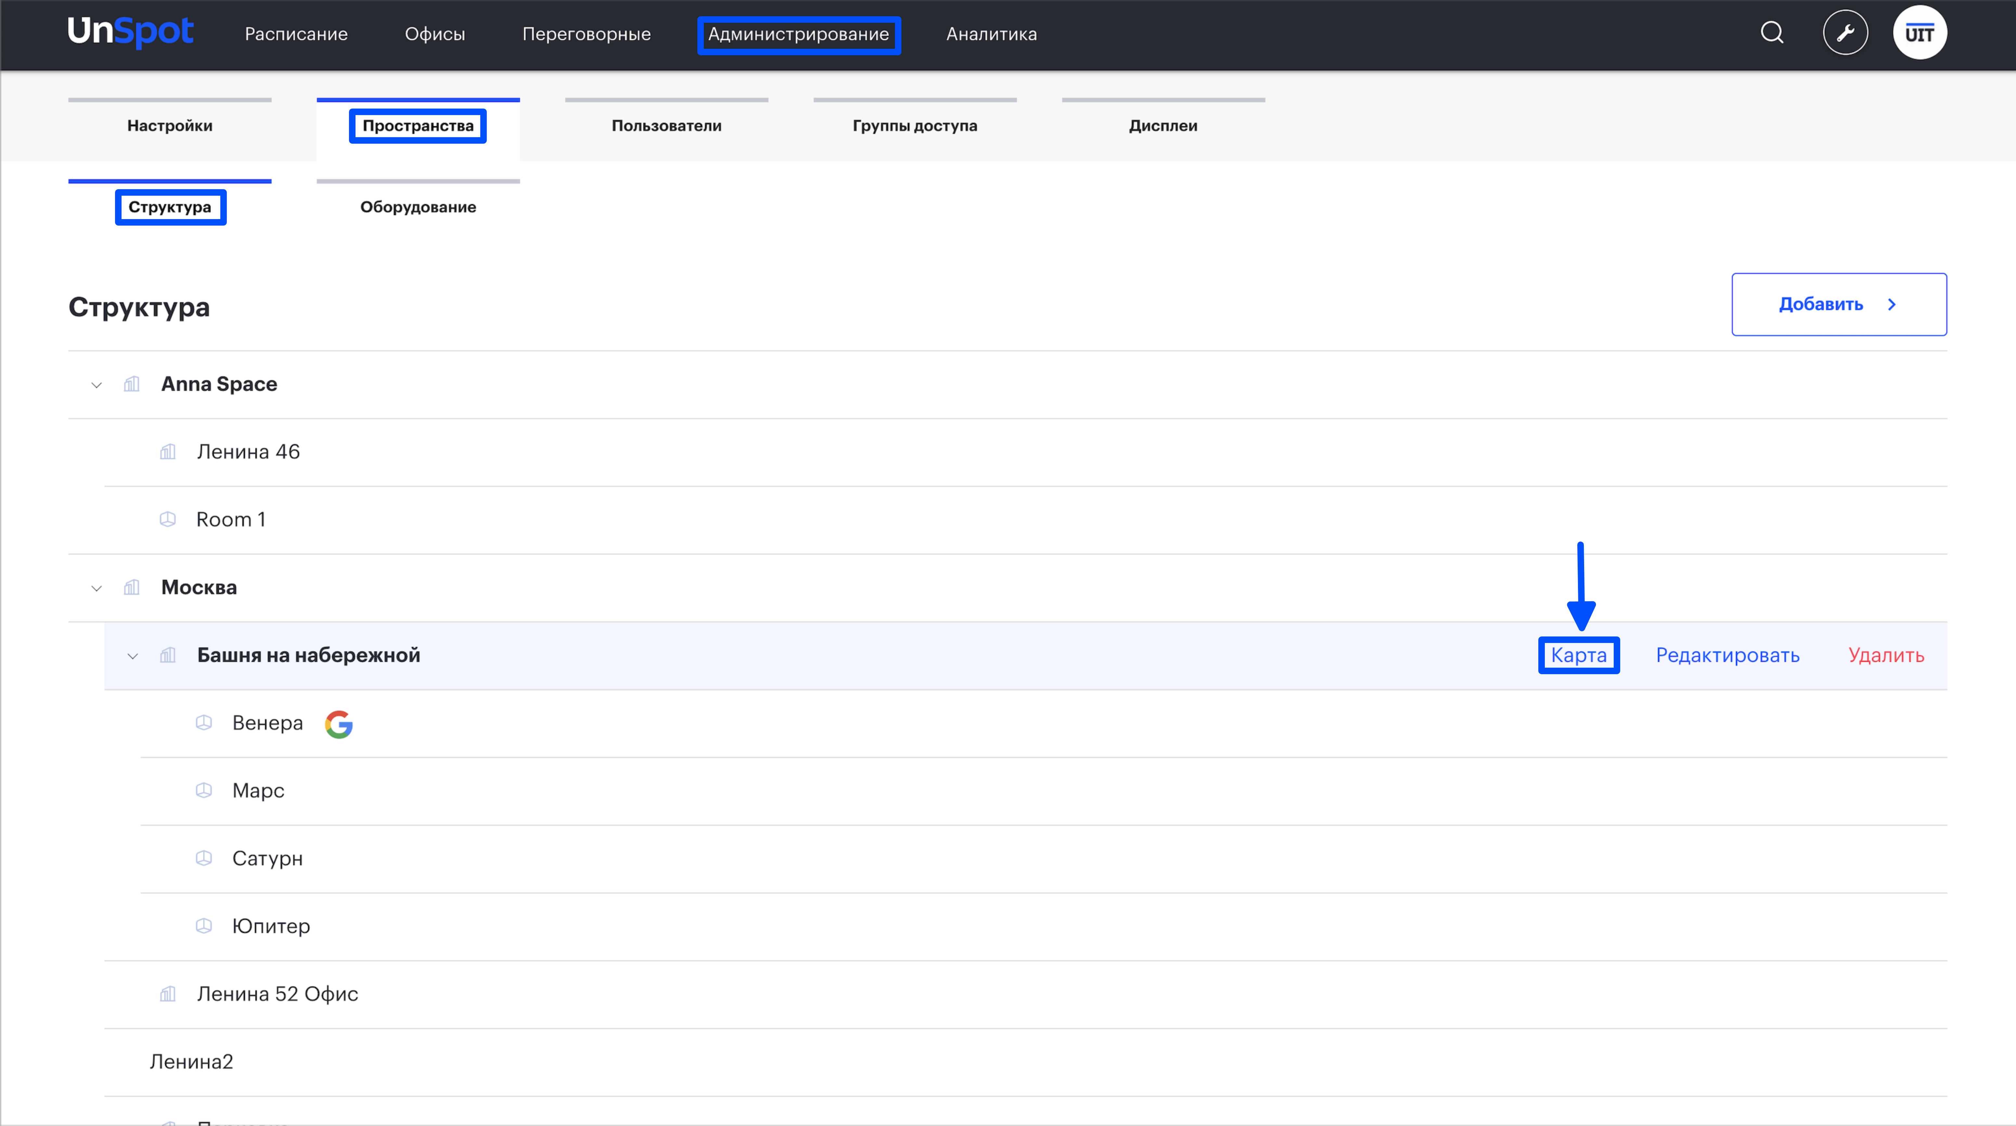Click the building icon beside Ленина 46
This screenshot has width=2016, height=1126.
coord(167,452)
